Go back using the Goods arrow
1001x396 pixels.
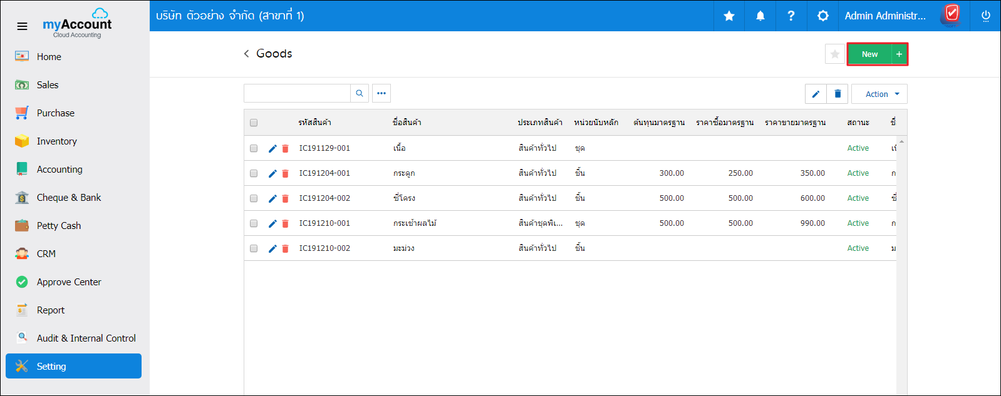247,54
